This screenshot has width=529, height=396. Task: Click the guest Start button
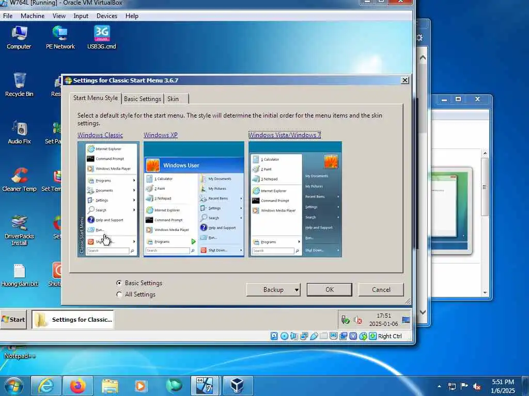(13, 320)
